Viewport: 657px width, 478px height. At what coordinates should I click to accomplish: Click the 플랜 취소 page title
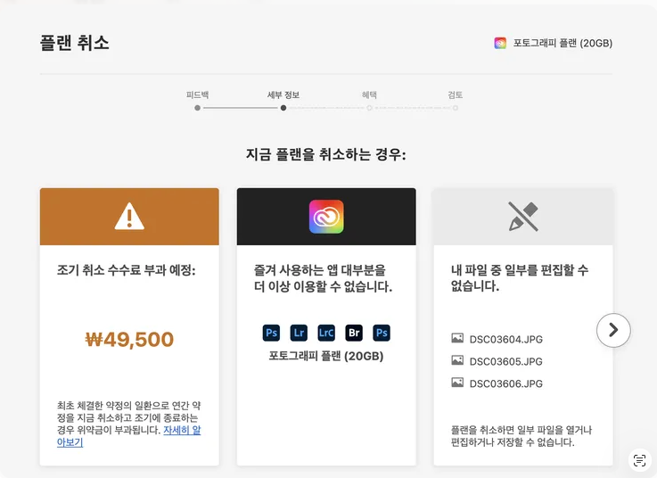point(75,43)
